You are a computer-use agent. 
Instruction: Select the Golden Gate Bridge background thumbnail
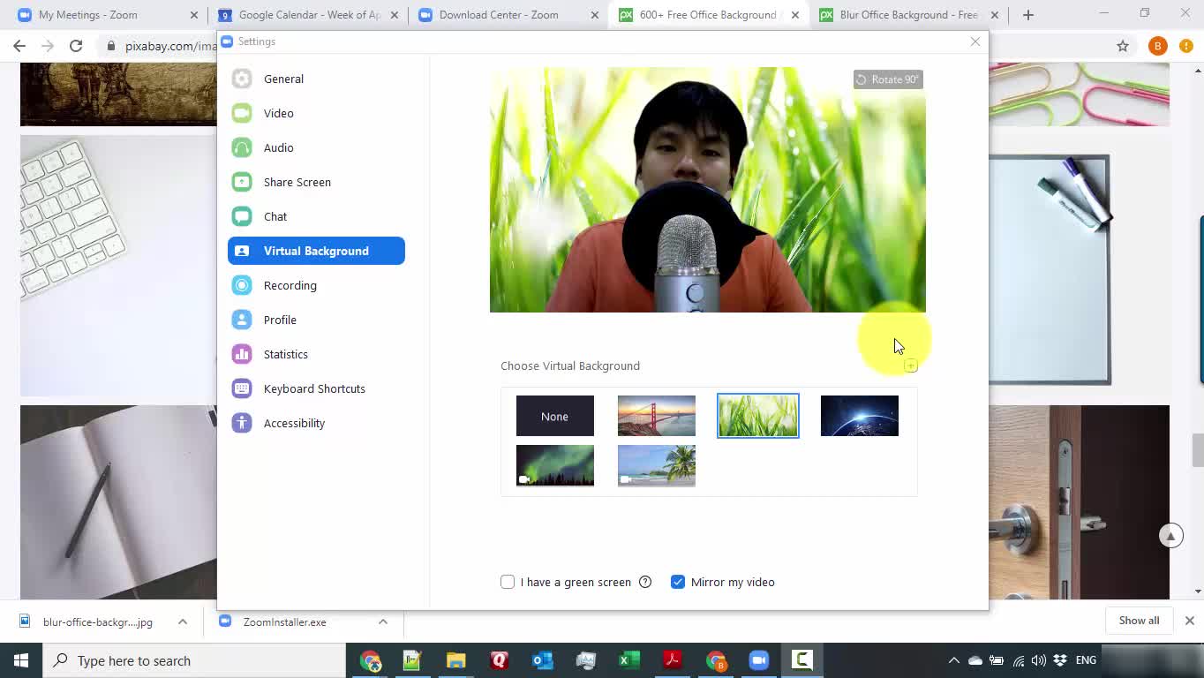pos(657,416)
